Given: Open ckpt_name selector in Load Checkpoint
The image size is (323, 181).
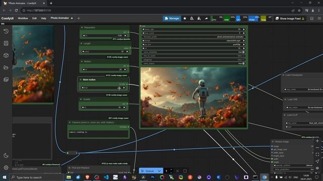Looking at the screenshot, I should pos(303,89).
